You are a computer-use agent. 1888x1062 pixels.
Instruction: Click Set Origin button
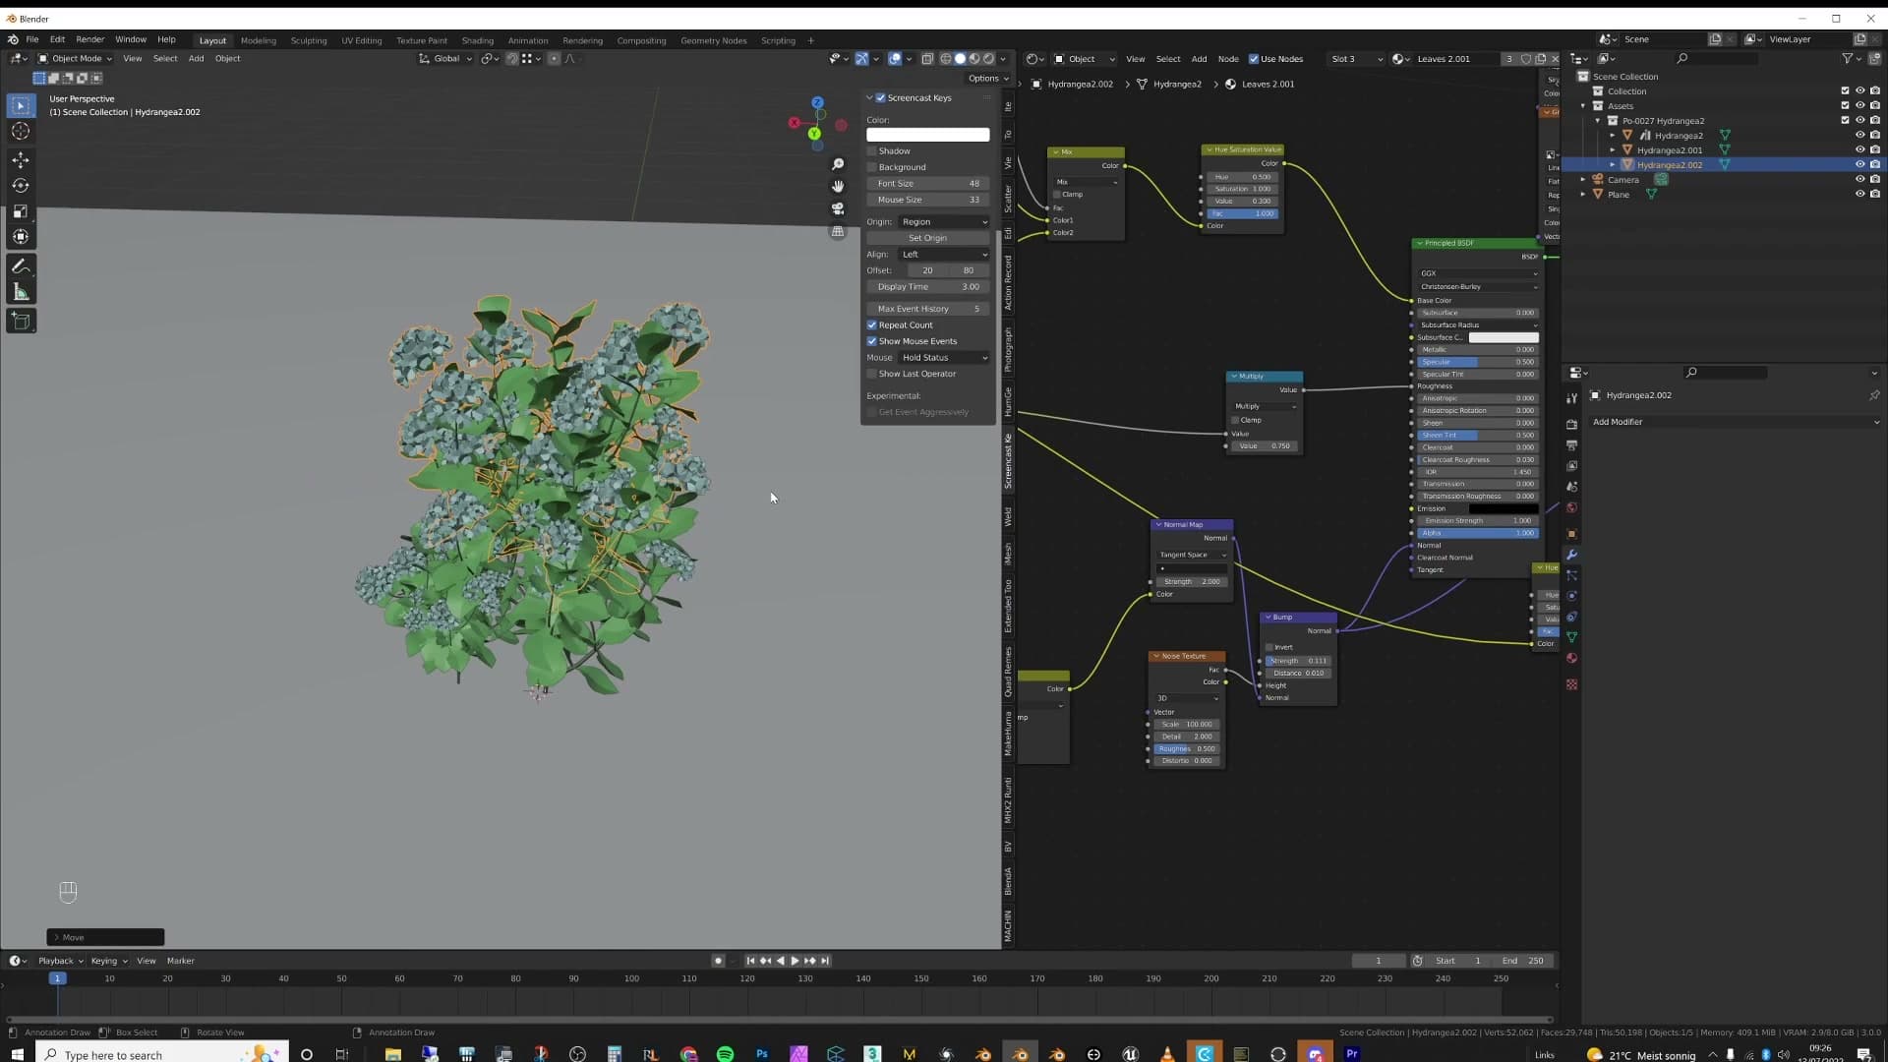pos(927,238)
